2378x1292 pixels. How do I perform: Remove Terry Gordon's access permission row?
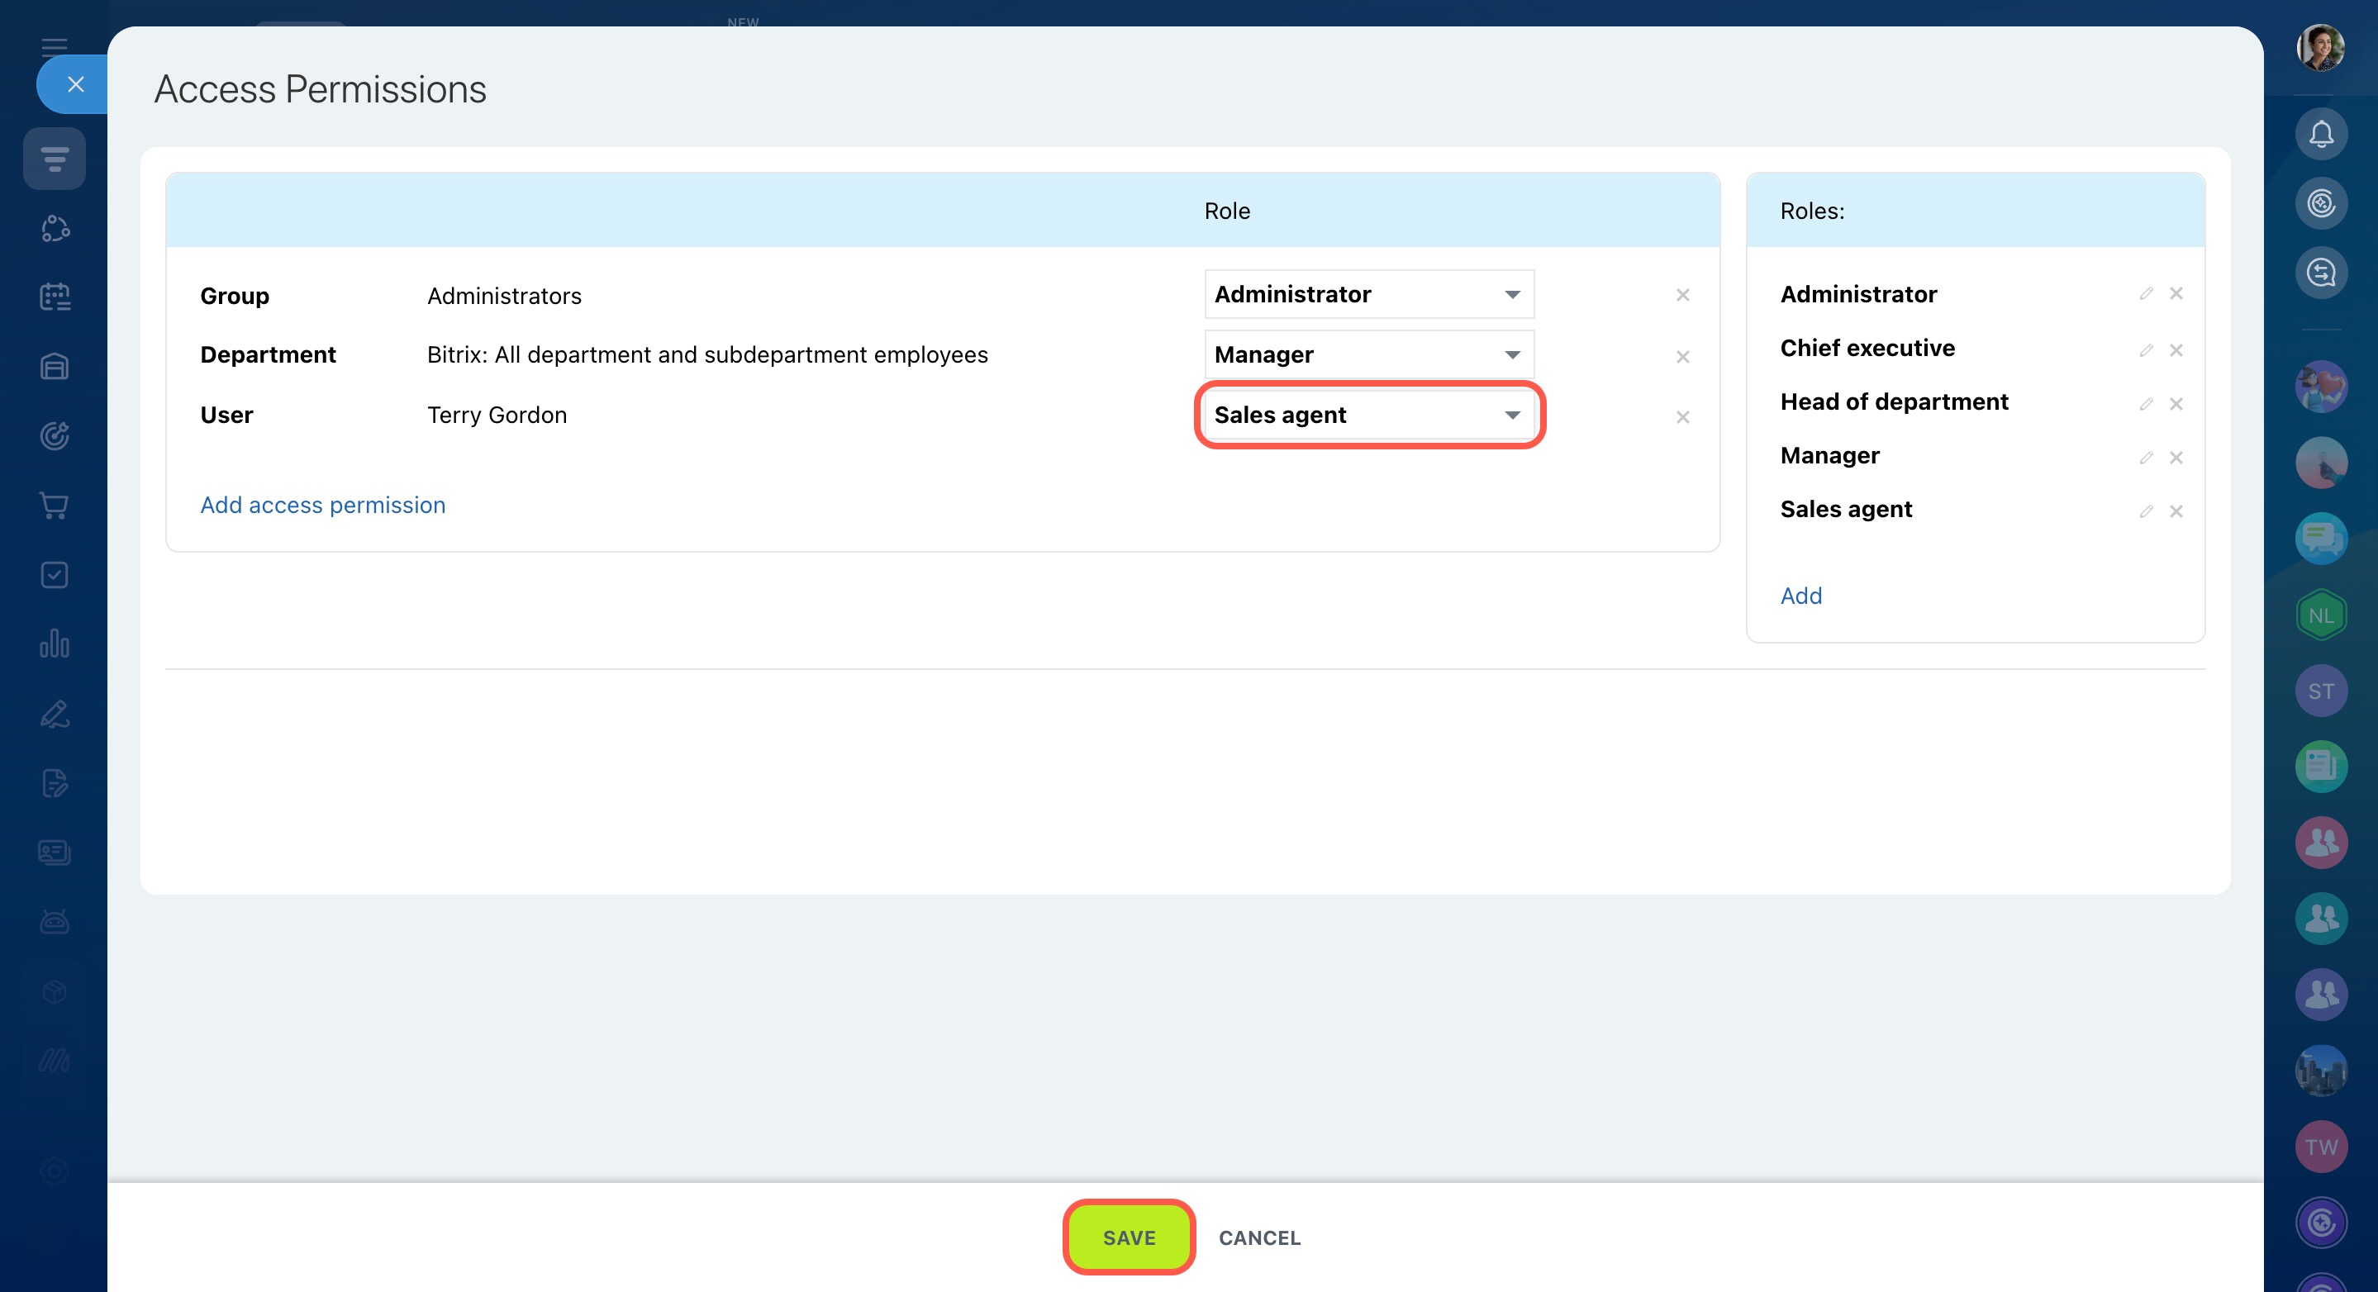[1682, 417]
